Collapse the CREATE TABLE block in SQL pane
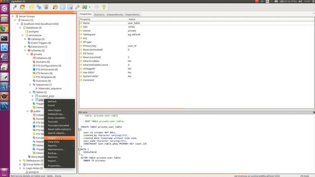The height and width of the screenshot is (177, 315). coord(80,130)
